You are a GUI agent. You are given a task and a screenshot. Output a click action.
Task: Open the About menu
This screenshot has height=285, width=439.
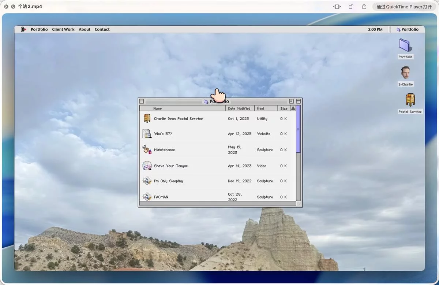[85, 29]
